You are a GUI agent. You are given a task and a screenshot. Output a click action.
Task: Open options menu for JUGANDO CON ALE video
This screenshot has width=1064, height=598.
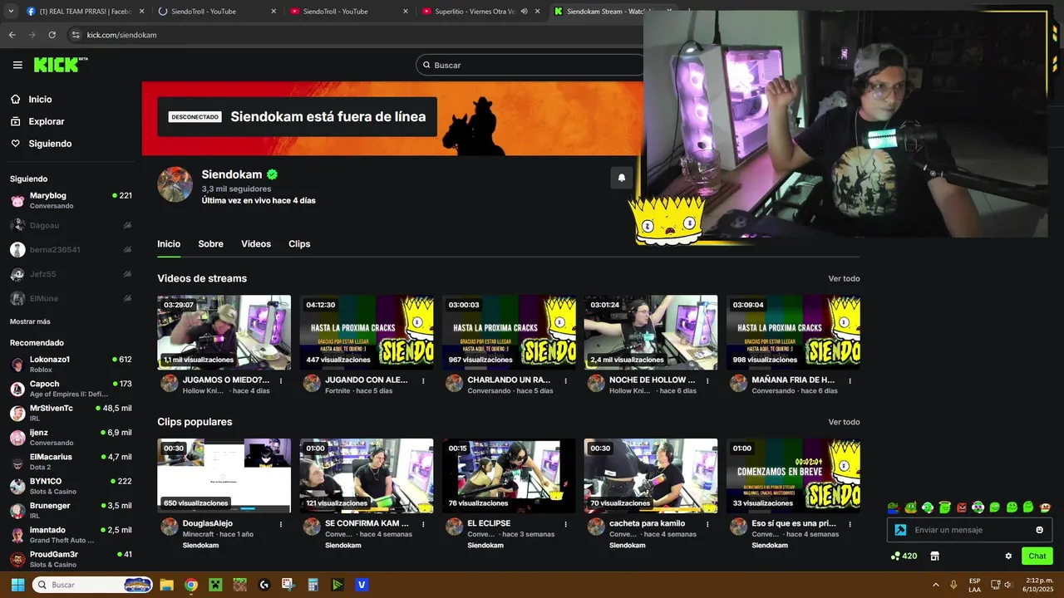(423, 381)
